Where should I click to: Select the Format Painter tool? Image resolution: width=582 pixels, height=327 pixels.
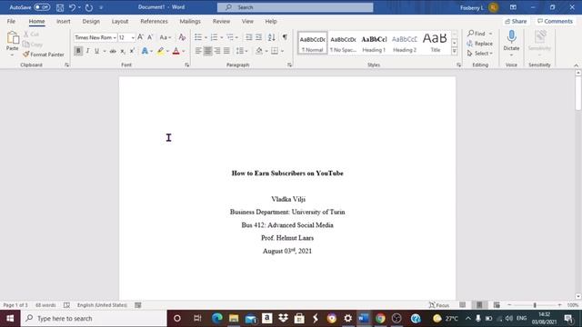44,54
